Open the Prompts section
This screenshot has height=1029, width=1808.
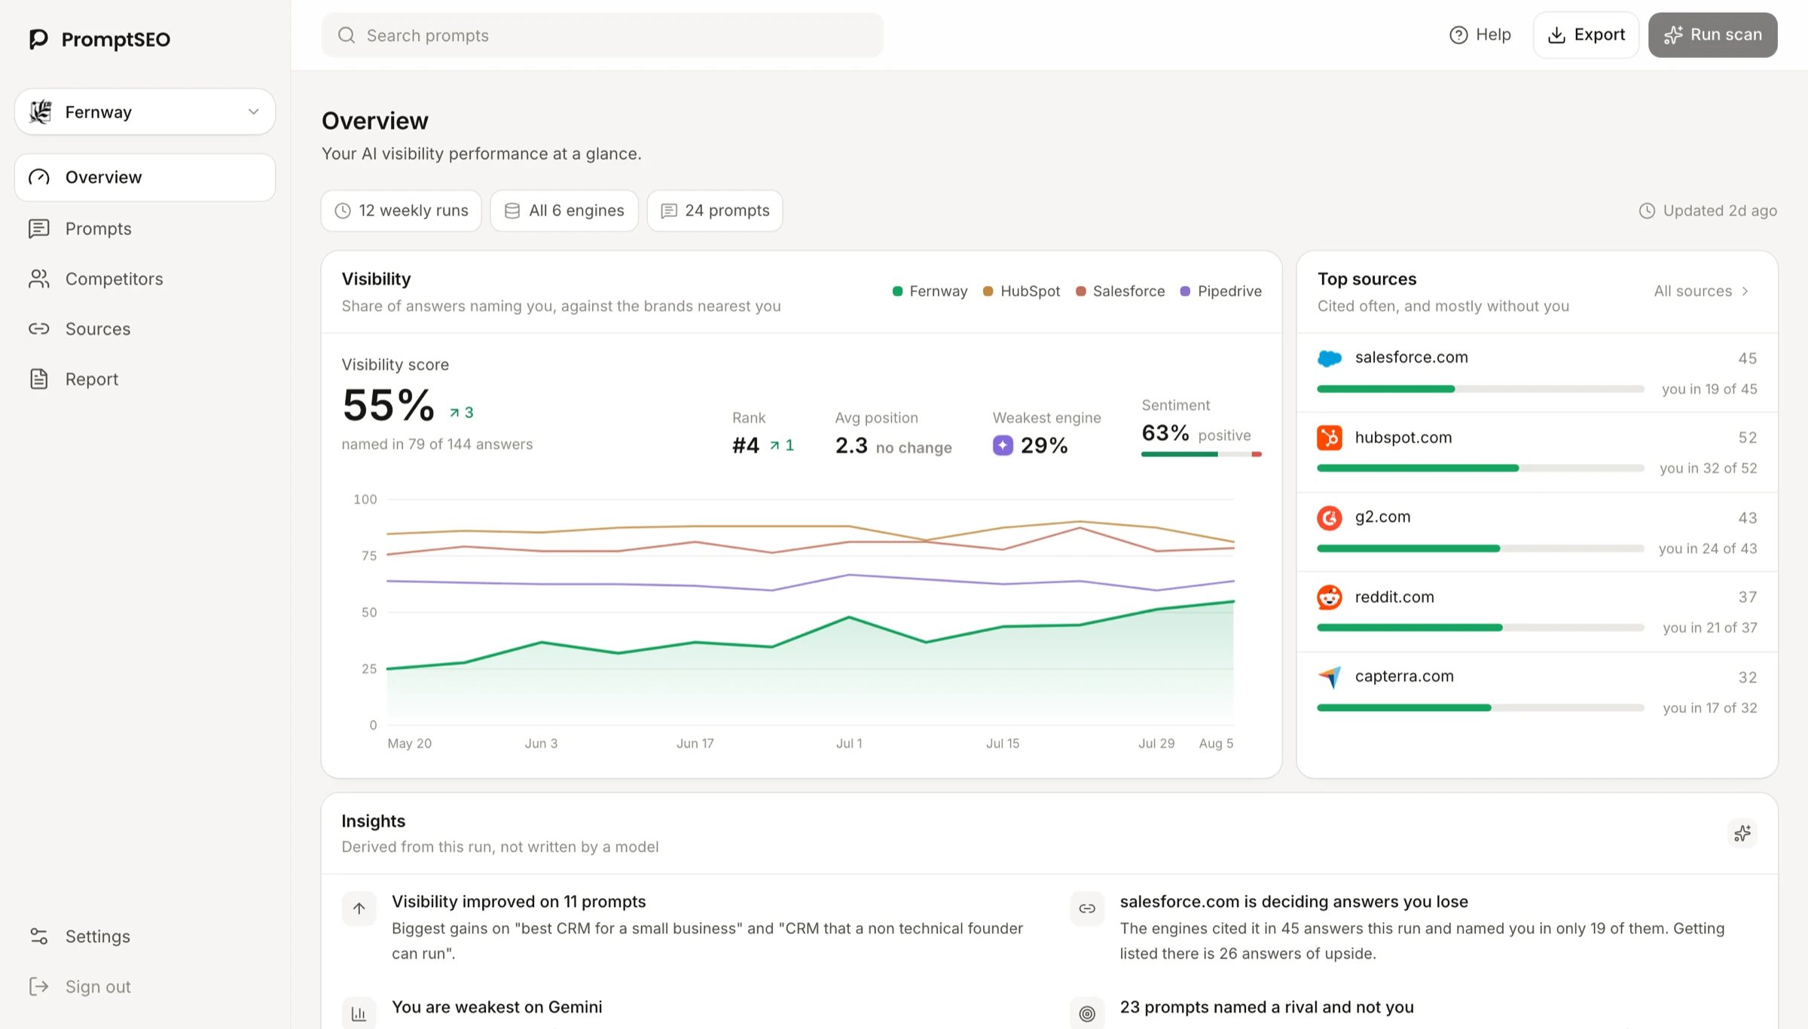click(x=145, y=228)
